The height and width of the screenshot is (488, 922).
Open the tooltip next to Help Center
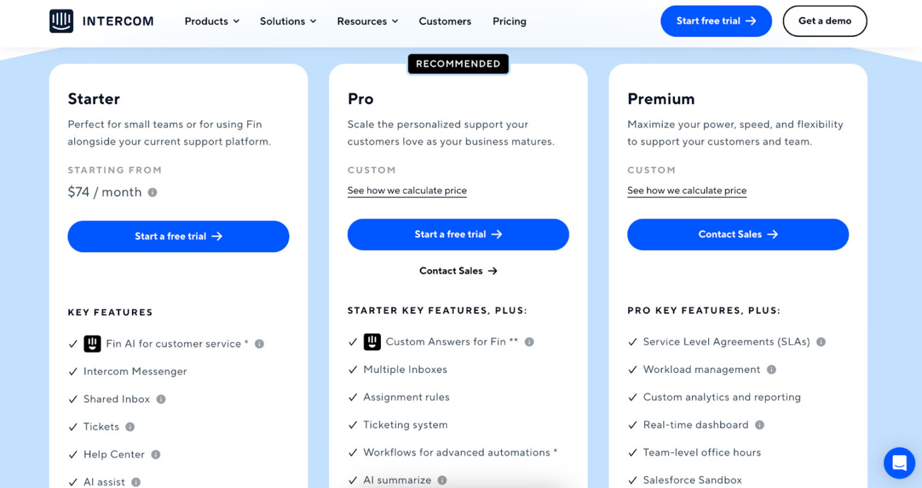tap(155, 455)
